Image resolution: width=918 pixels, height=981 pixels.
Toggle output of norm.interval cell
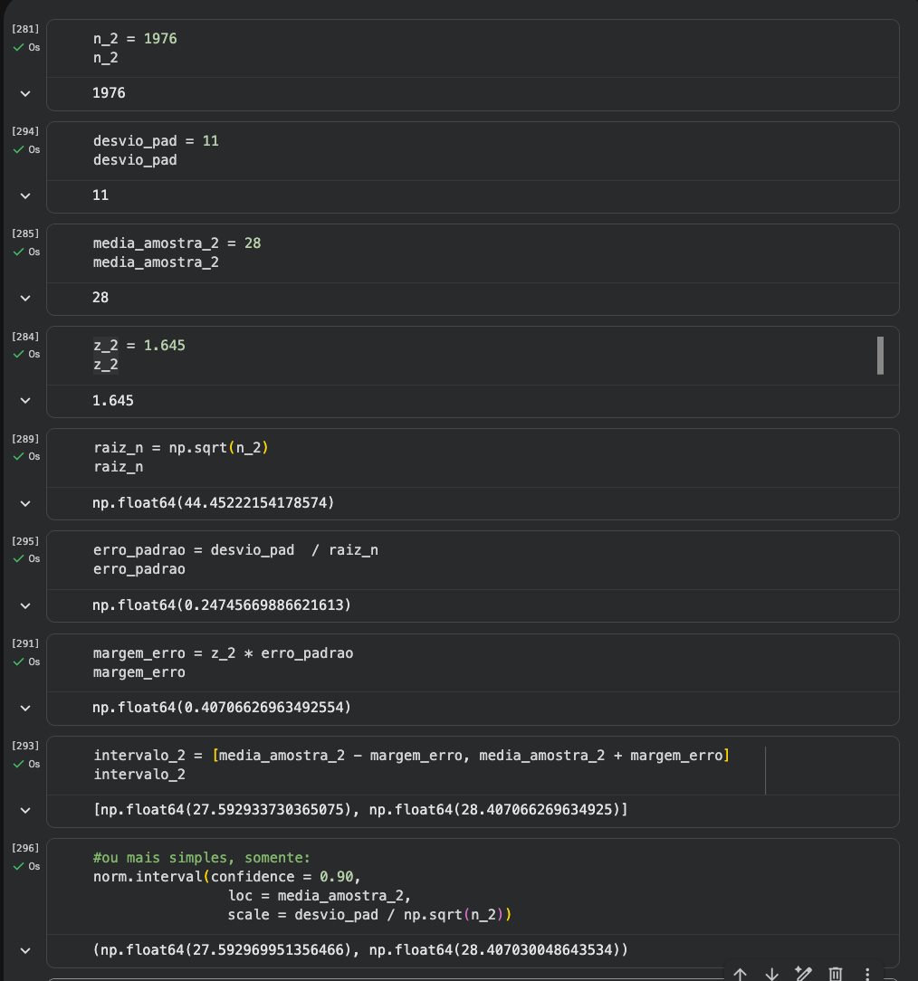24,950
